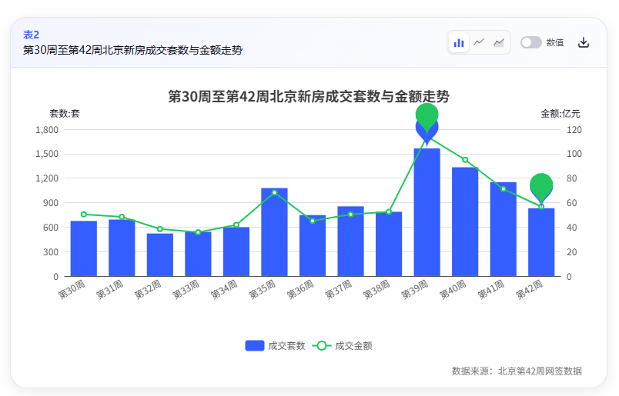Image resolution: width=619 pixels, height=396 pixels.
Task: Click the 第41周 blue bar
Action: pyautogui.click(x=504, y=229)
